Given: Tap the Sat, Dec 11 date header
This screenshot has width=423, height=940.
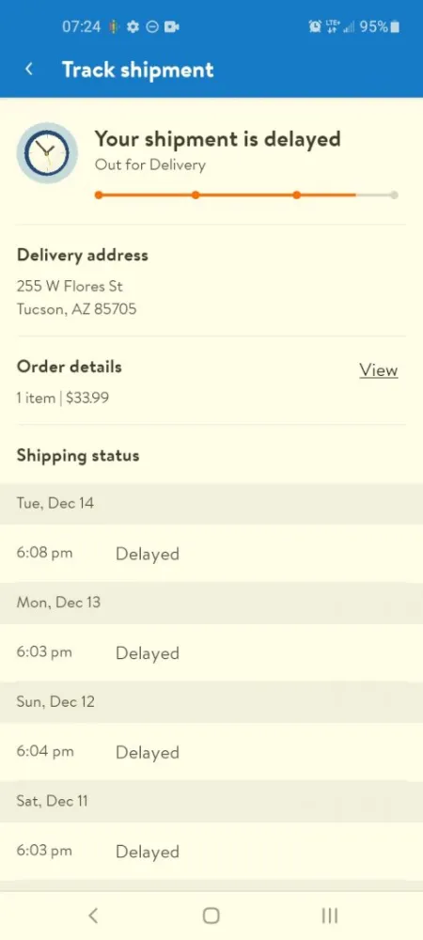Looking at the screenshot, I should click(x=211, y=801).
